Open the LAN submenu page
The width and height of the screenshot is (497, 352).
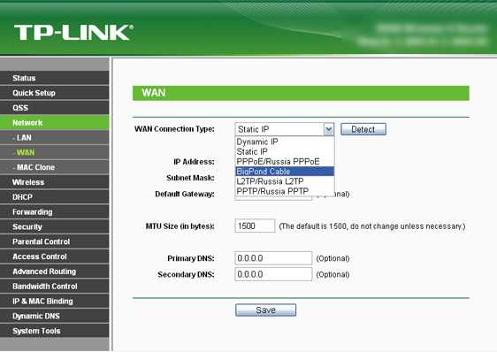pos(54,138)
